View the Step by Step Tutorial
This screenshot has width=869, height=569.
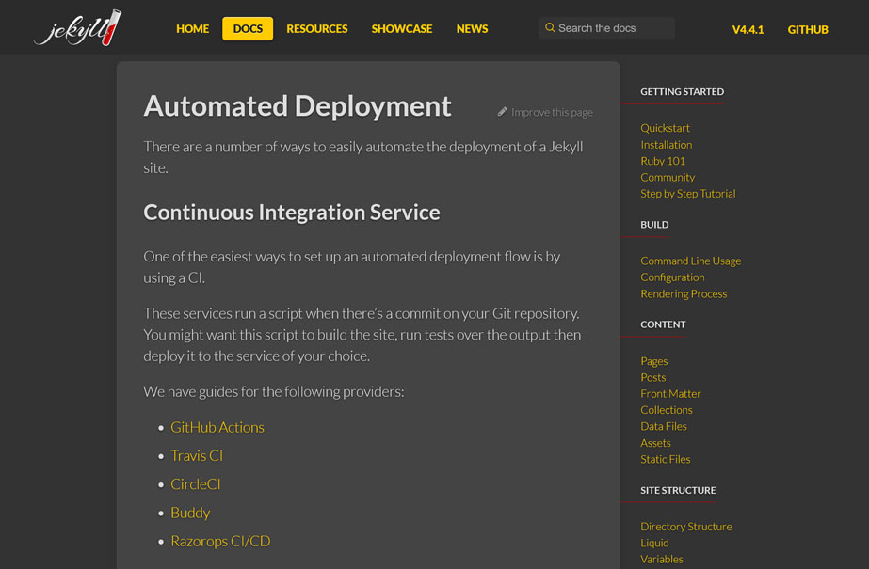point(687,193)
